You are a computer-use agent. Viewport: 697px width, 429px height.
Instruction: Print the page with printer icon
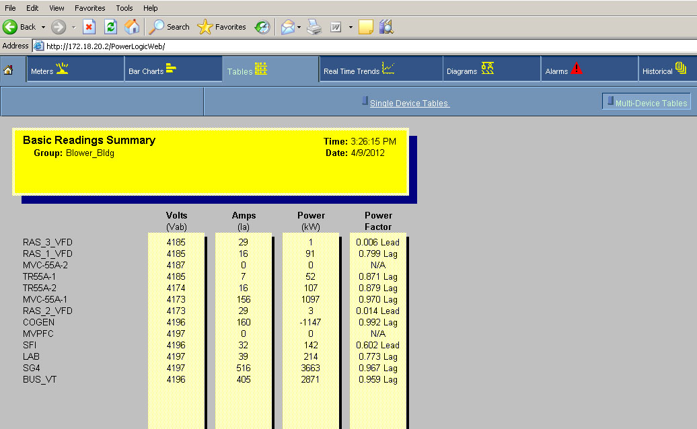click(314, 27)
